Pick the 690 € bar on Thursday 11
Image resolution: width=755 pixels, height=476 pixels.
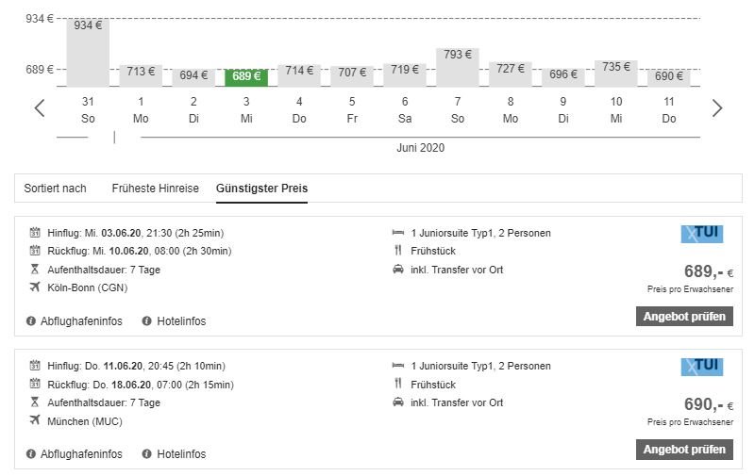tap(669, 76)
